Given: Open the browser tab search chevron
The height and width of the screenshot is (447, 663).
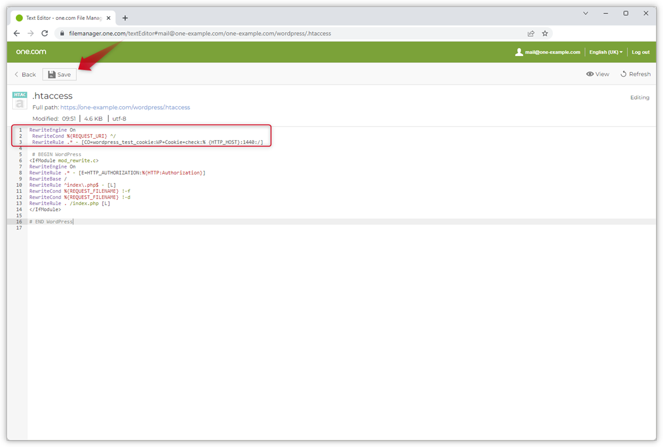Looking at the screenshot, I should [x=585, y=13].
